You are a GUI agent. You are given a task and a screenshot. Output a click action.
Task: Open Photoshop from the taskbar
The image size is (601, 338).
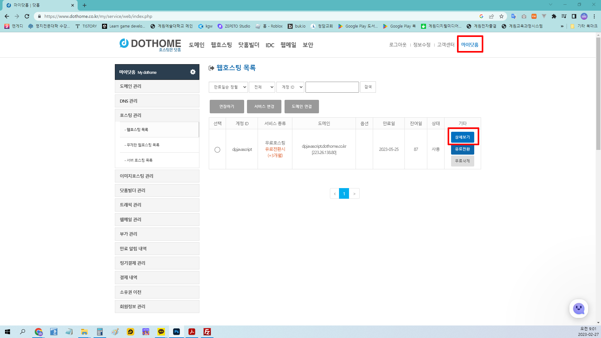[x=177, y=332]
